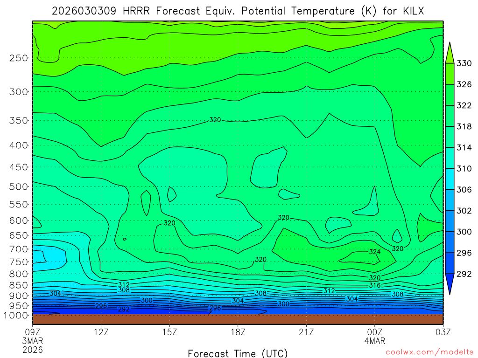
Task: Click the 250 pressure level label
Action: (19, 58)
